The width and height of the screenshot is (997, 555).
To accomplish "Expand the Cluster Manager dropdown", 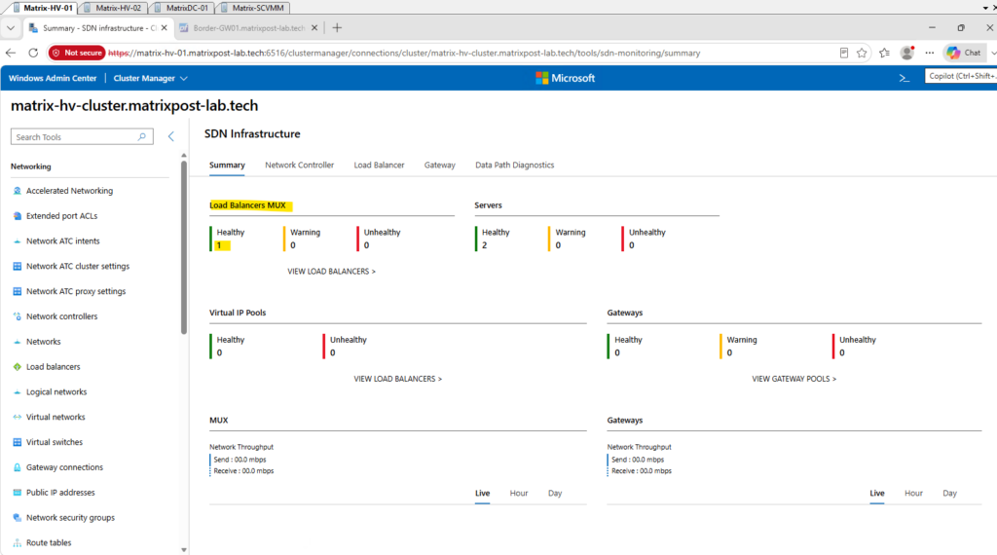I will 150,78.
